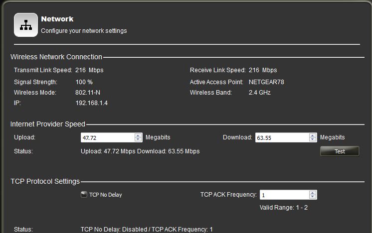Click the Network hierarchy icon
The width and height of the screenshot is (372, 233).
pos(26,25)
